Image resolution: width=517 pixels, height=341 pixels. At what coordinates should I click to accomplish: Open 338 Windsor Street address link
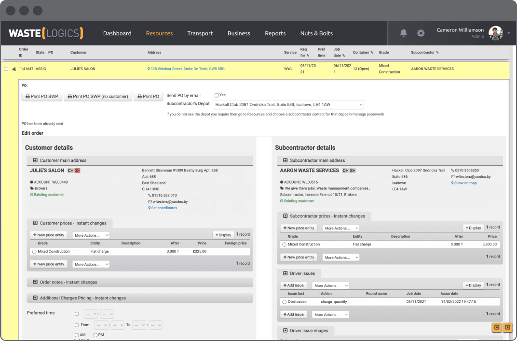[186, 69]
